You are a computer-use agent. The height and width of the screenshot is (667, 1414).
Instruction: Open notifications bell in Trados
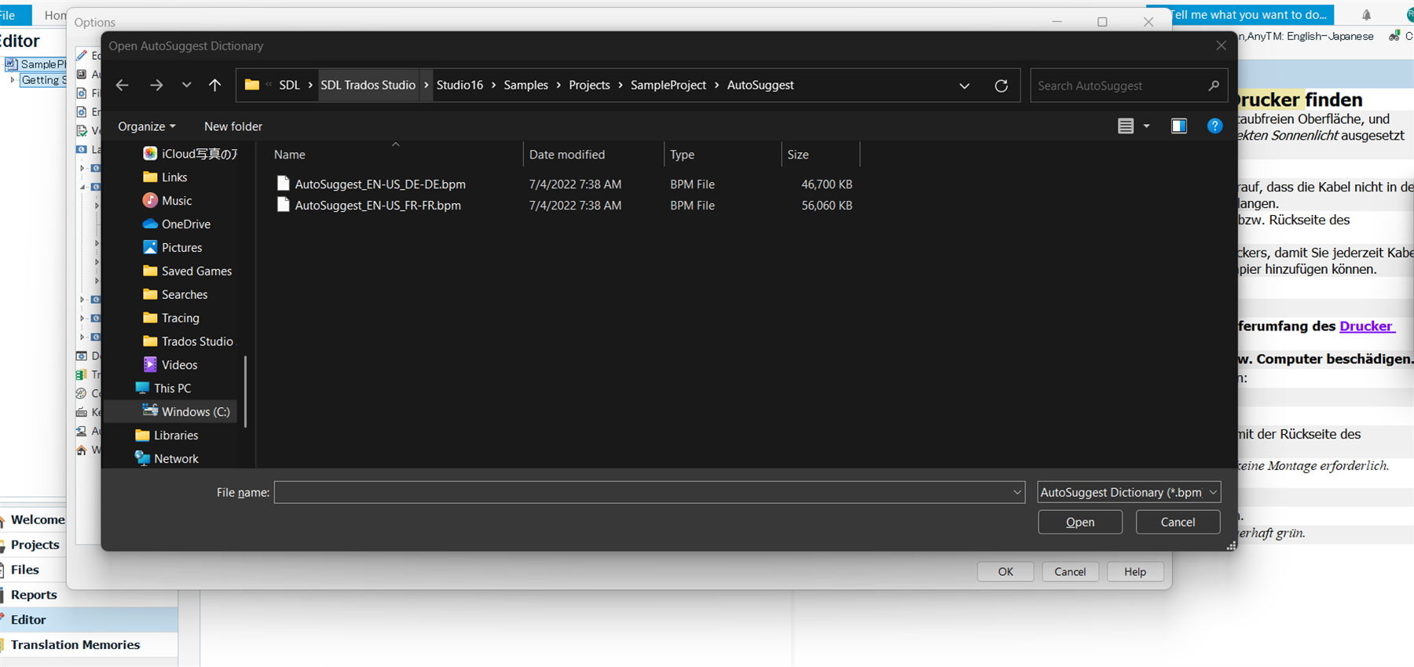pyautogui.click(x=1367, y=15)
